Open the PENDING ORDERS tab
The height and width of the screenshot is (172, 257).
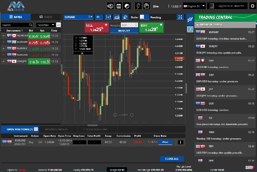click(x=56, y=129)
